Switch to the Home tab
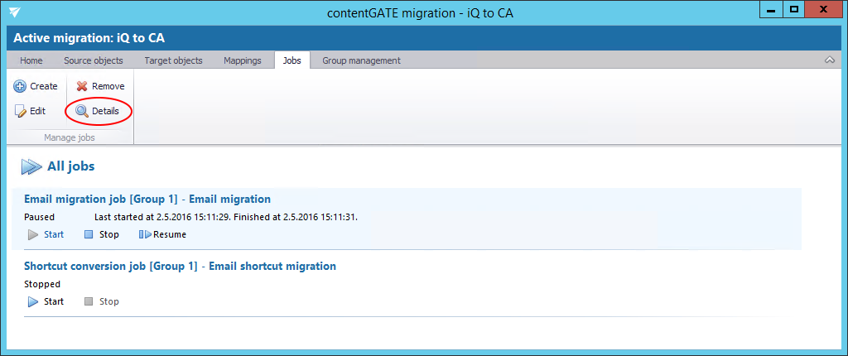Image resolution: width=848 pixels, height=356 pixels. [x=31, y=60]
